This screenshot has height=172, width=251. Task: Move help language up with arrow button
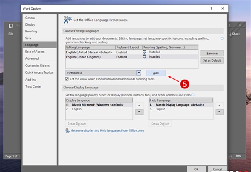pyautogui.click(x=219, y=105)
